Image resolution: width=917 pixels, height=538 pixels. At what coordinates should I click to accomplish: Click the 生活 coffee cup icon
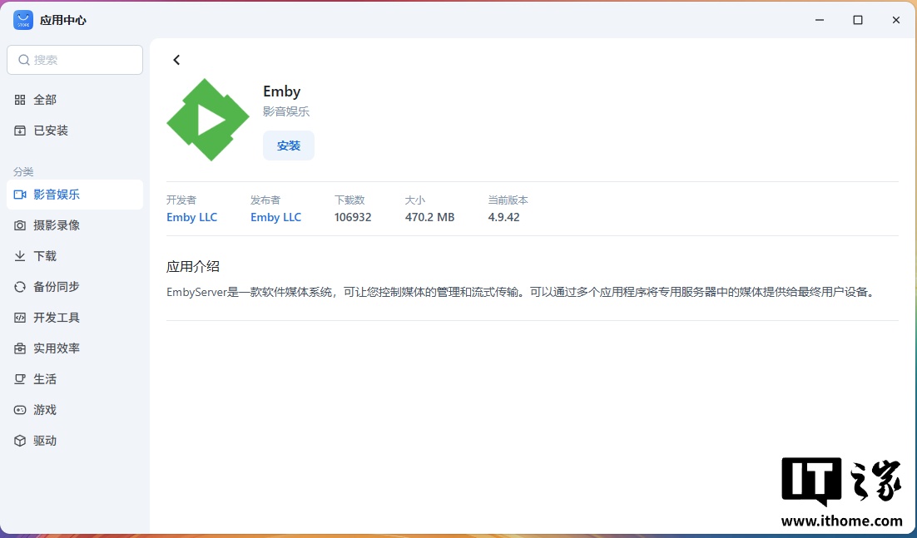[20, 379]
